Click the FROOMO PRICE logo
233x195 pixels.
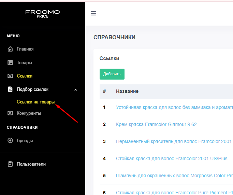click(42, 14)
